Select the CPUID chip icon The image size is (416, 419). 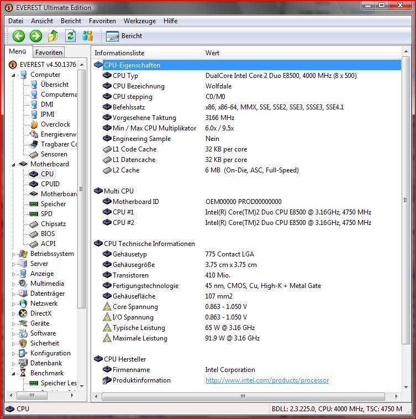(x=34, y=184)
